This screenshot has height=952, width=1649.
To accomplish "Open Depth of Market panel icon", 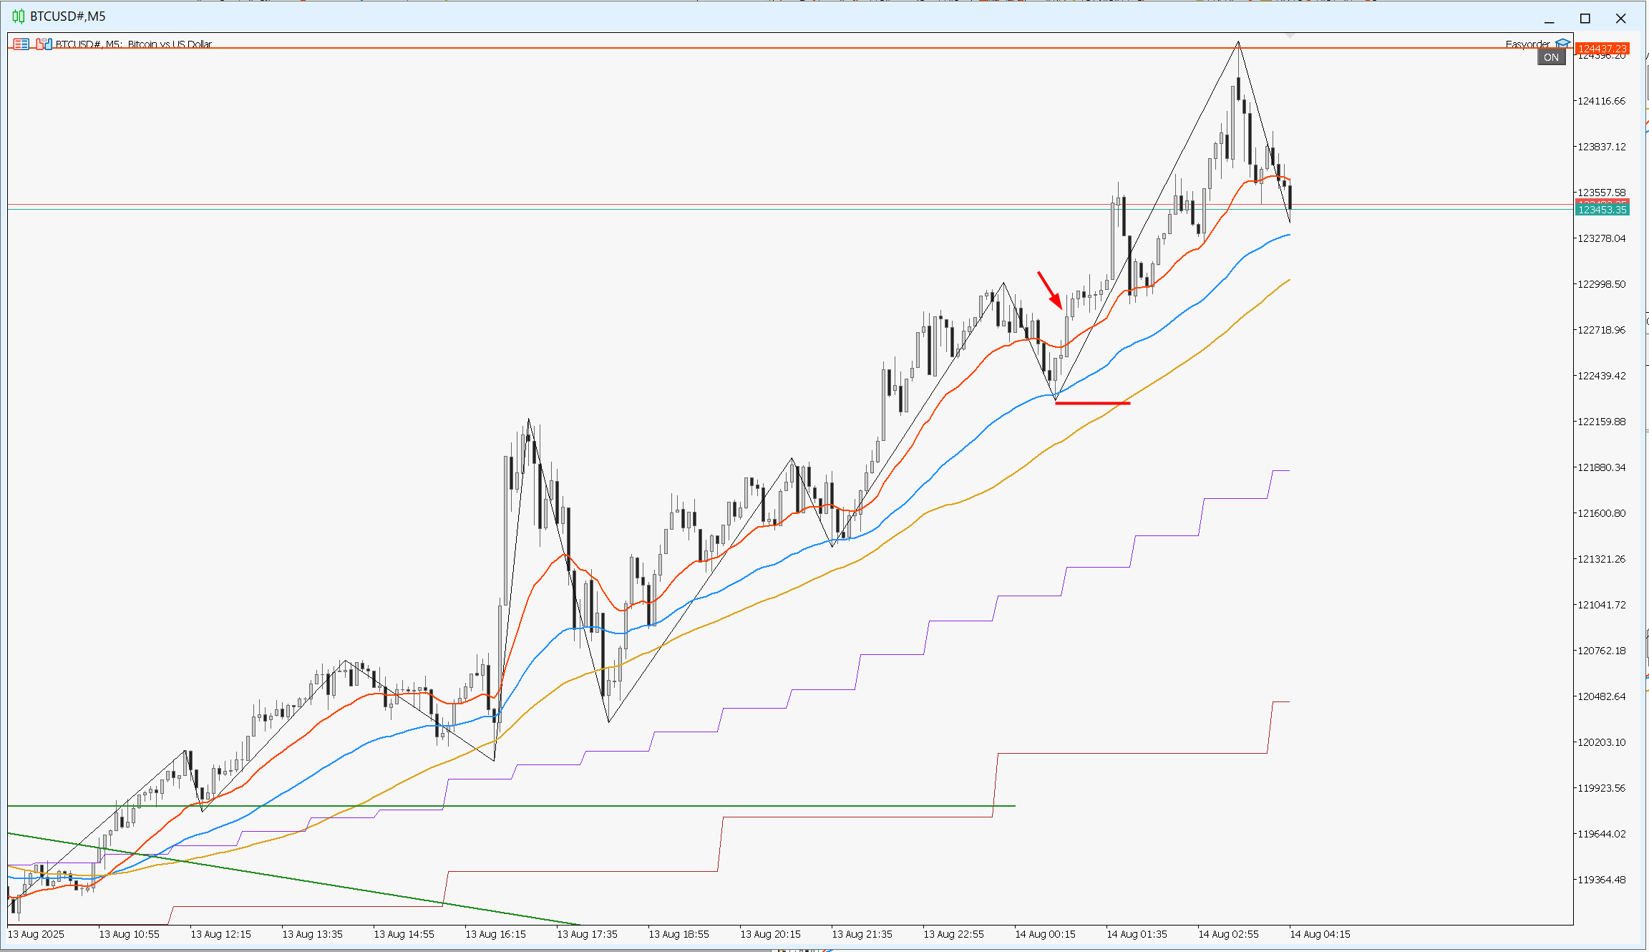I will 21,44.
